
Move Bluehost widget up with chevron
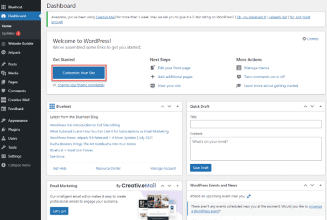162,106
